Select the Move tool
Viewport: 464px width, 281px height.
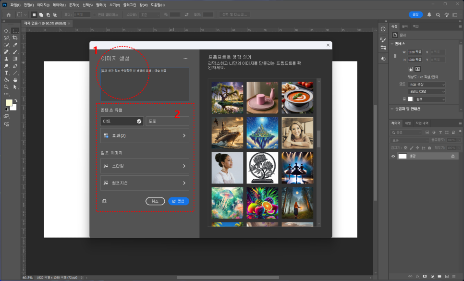[6, 31]
